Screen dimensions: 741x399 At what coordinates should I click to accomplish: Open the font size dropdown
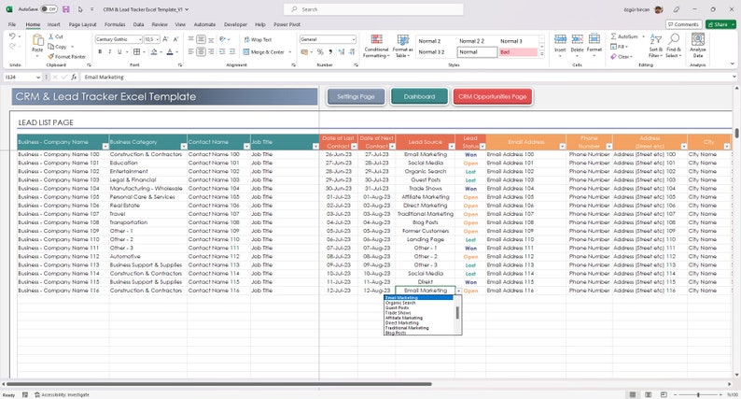(x=158, y=39)
